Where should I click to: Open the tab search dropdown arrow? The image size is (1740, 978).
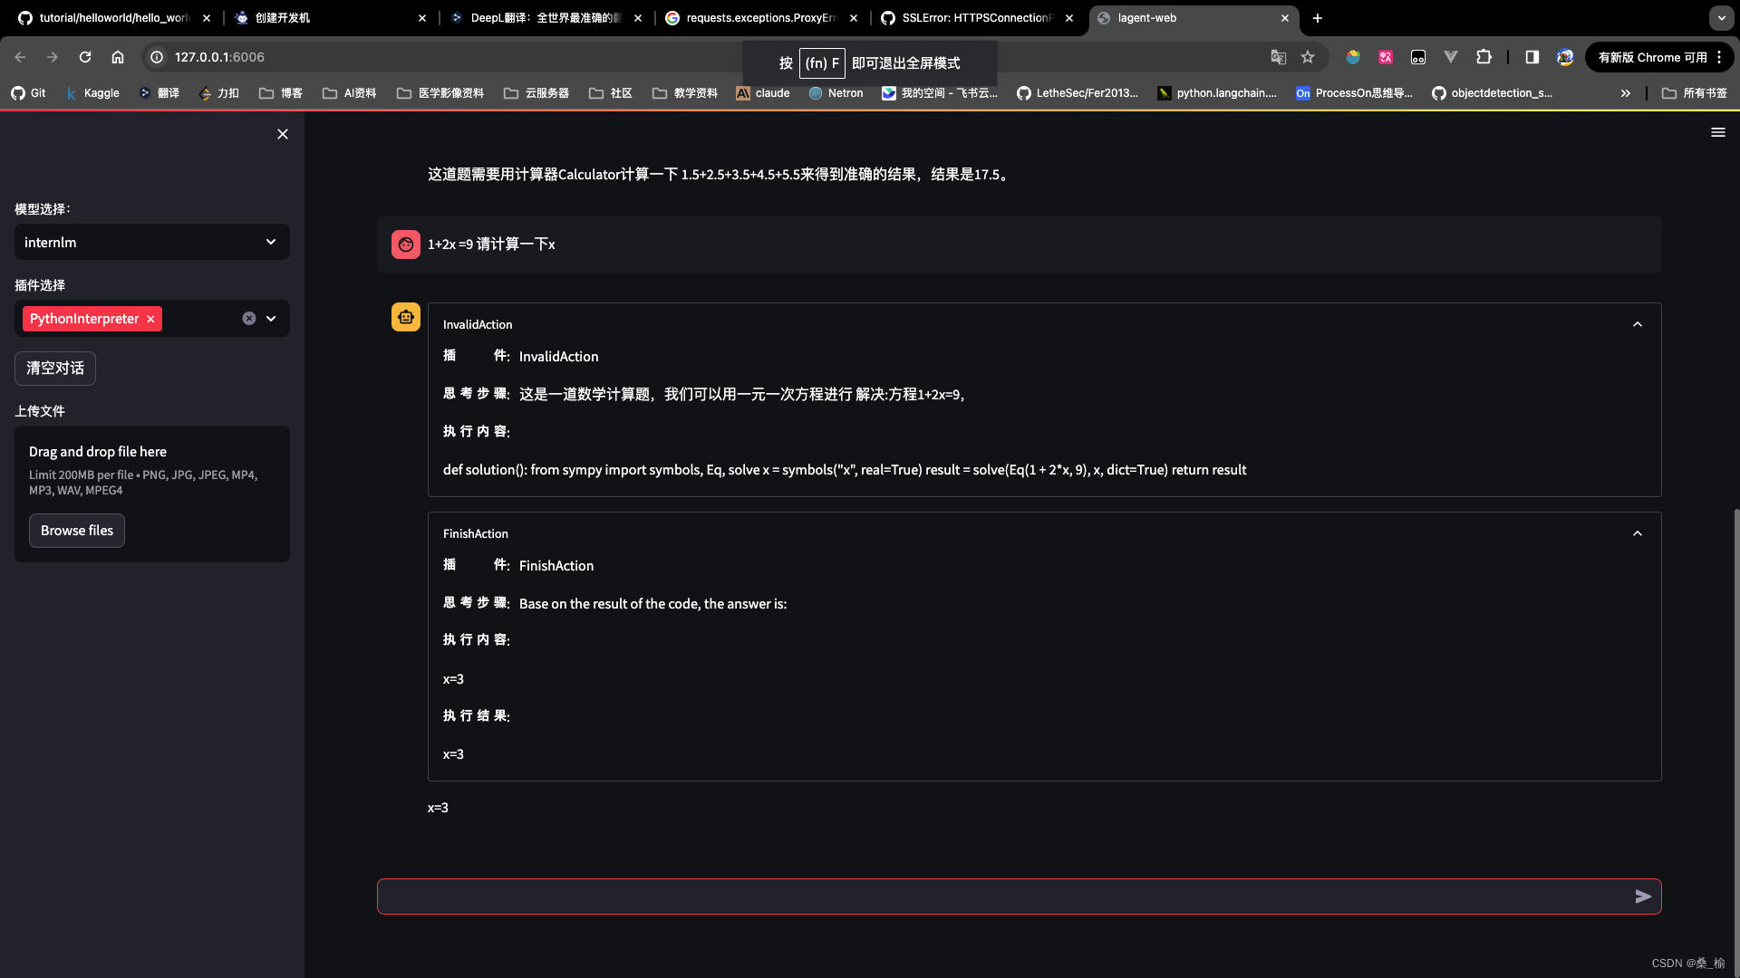(x=1721, y=18)
